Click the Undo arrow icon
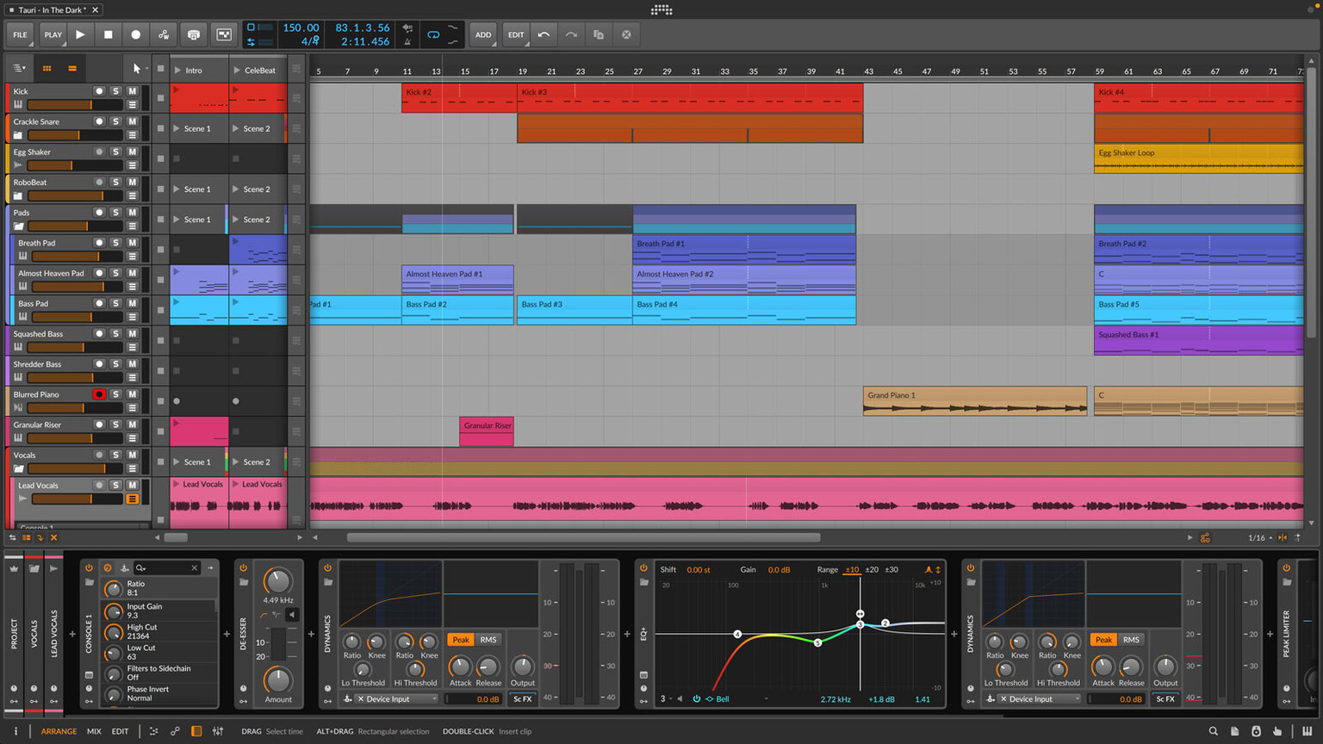Image resolution: width=1323 pixels, height=744 pixels. 543,34
